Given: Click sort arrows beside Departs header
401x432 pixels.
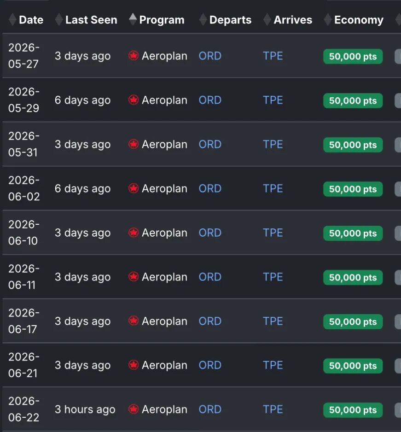Looking at the screenshot, I should click(x=203, y=20).
